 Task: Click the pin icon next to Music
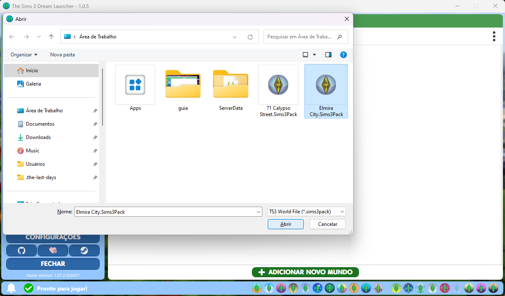tap(95, 151)
